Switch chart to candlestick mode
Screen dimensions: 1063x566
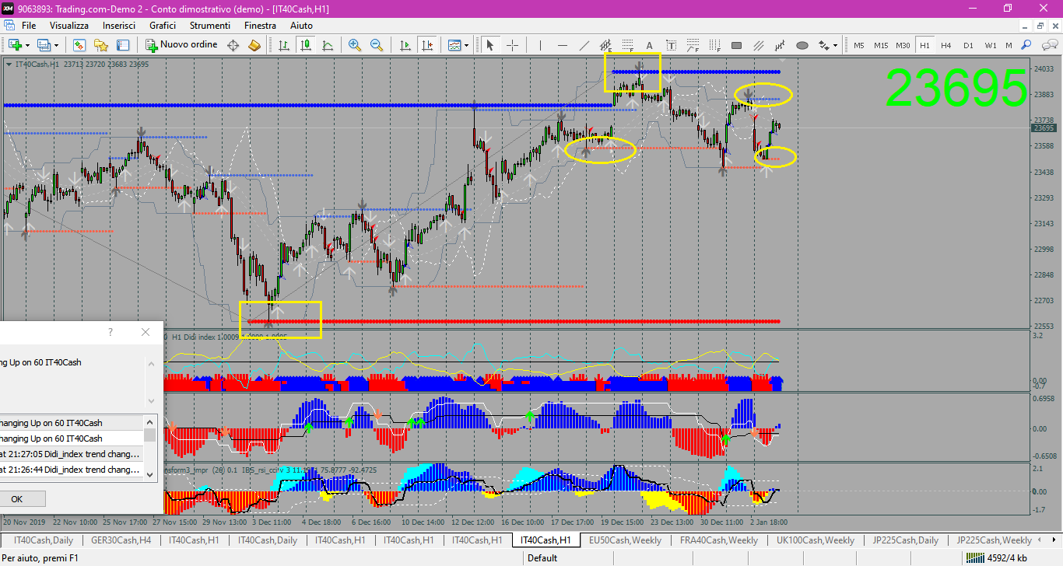307,45
